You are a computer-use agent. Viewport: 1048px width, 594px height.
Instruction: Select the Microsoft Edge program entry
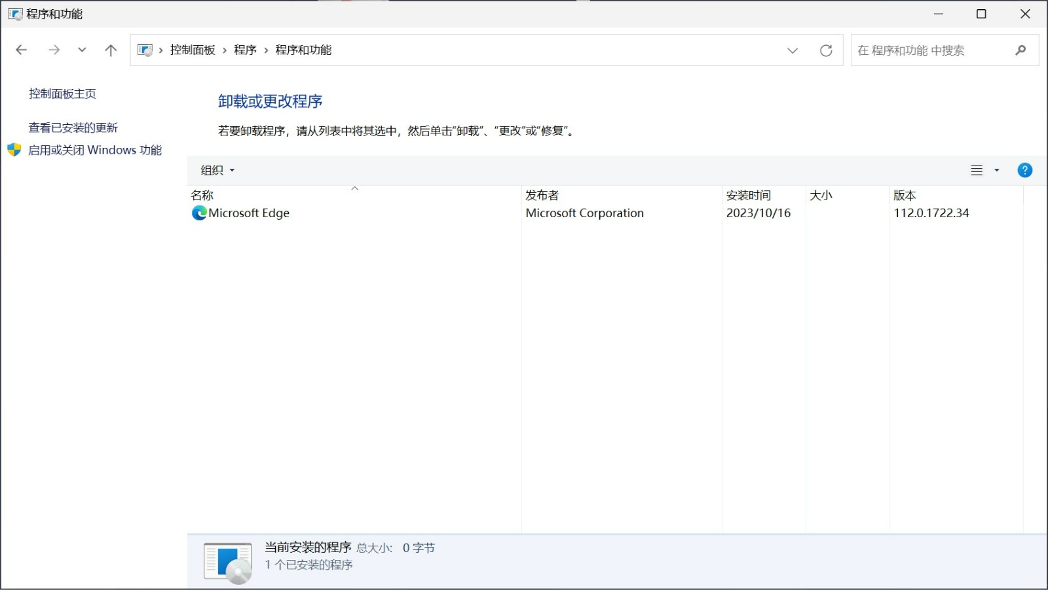tap(249, 213)
